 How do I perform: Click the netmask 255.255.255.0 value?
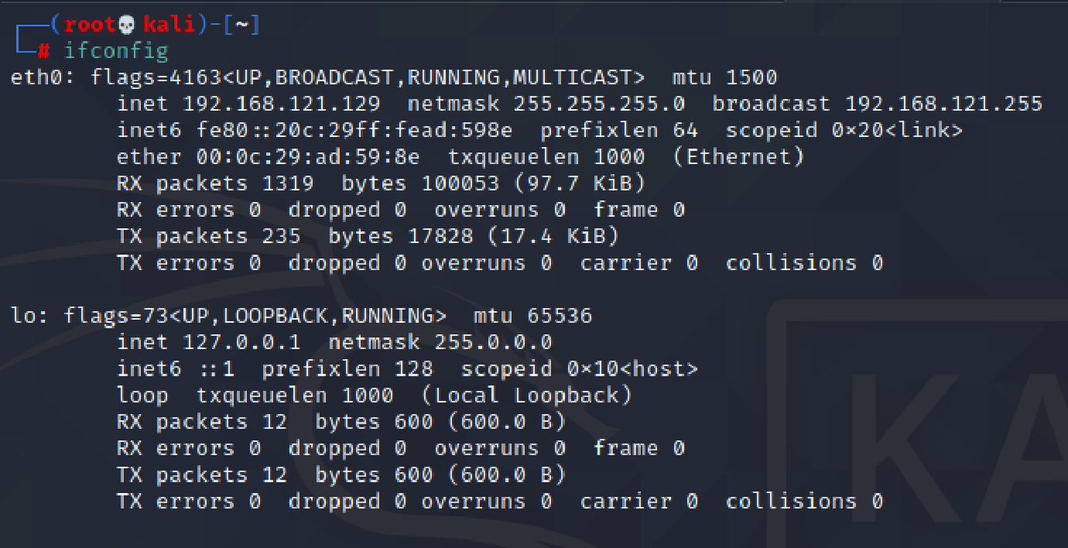click(x=600, y=104)
